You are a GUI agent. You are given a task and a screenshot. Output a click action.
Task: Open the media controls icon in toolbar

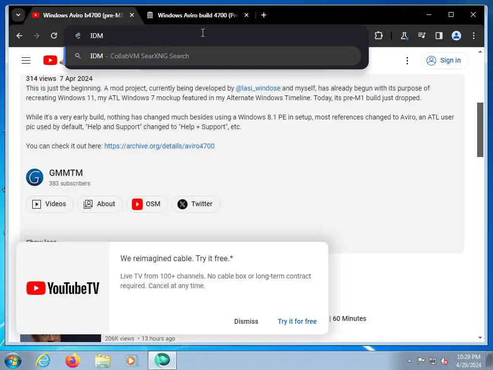(x=422, y=36)
